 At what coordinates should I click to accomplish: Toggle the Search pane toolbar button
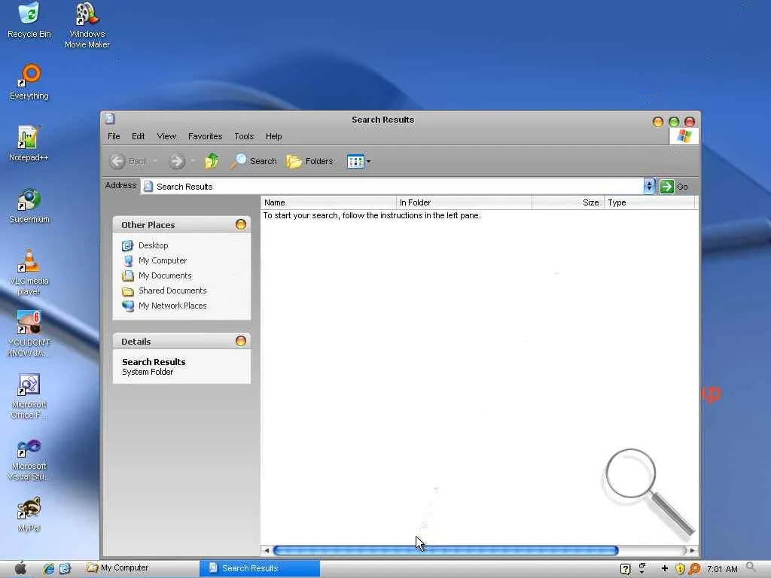[254, 161]
